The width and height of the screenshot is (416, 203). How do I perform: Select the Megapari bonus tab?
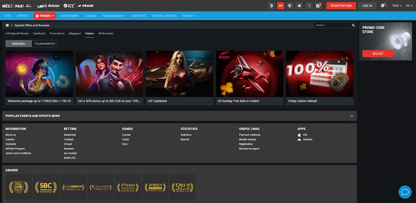tap(75, 34)
